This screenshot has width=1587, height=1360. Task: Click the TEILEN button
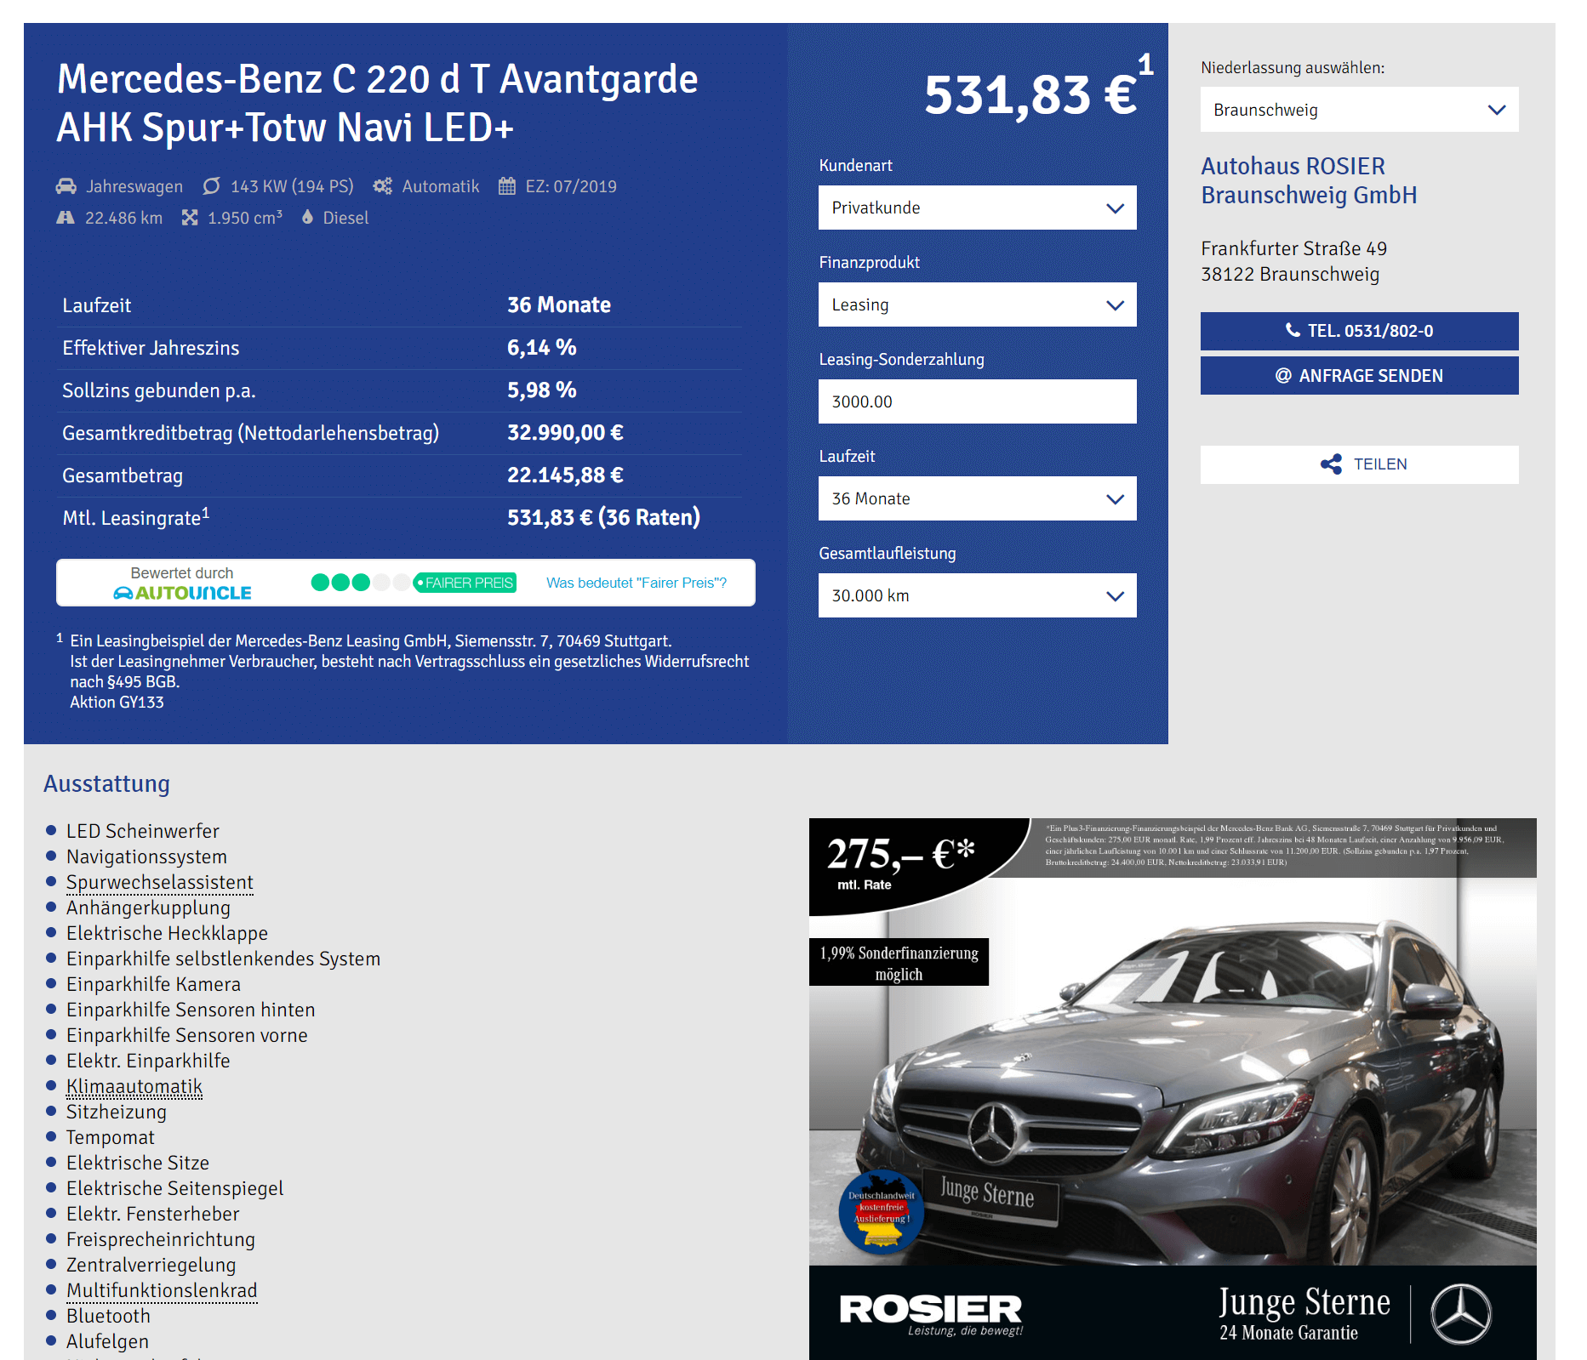(x=1359, y=464)
